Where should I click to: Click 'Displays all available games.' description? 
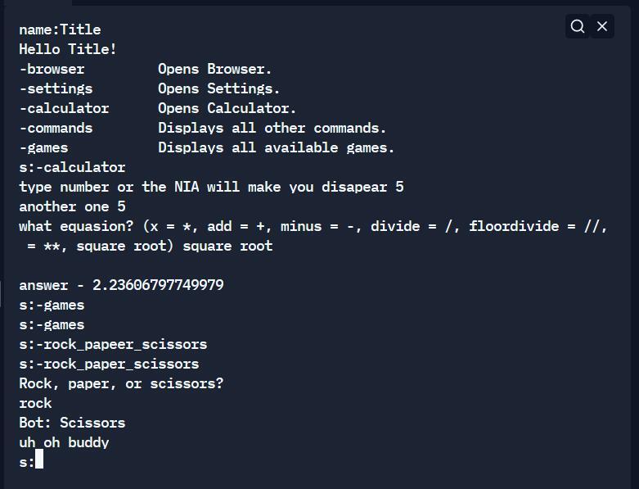277,147
